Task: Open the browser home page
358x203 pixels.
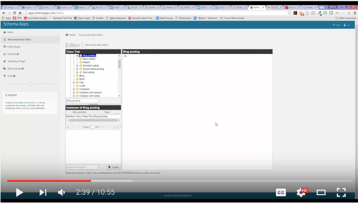Action: 20,13
